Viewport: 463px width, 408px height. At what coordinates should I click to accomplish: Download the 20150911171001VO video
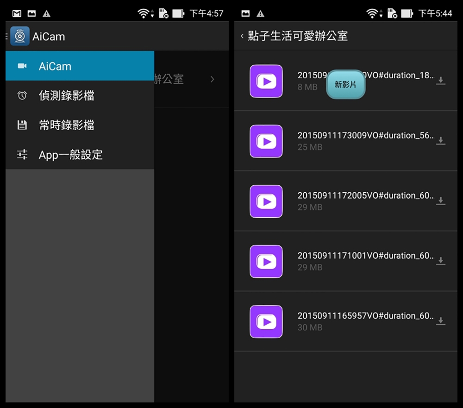click(x=441, y=261)
